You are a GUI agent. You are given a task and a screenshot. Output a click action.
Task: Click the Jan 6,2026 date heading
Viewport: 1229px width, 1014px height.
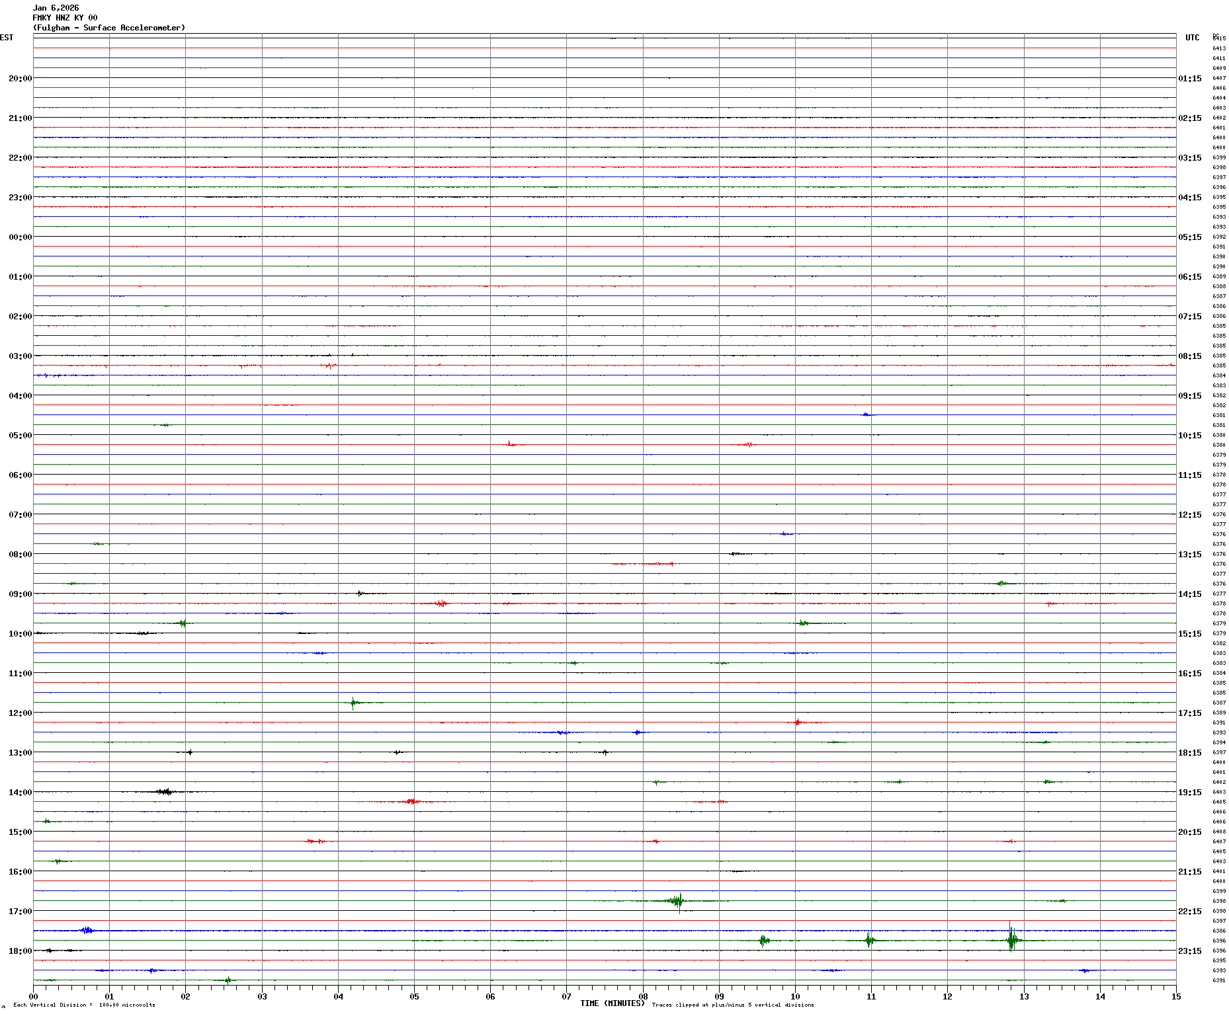click(x=56, y=8)
